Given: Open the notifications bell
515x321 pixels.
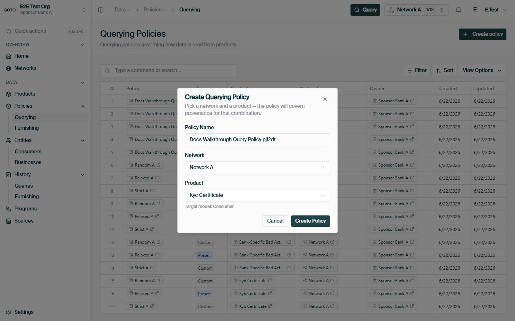Looking at the screenshot, I should [x=458, y=10].
